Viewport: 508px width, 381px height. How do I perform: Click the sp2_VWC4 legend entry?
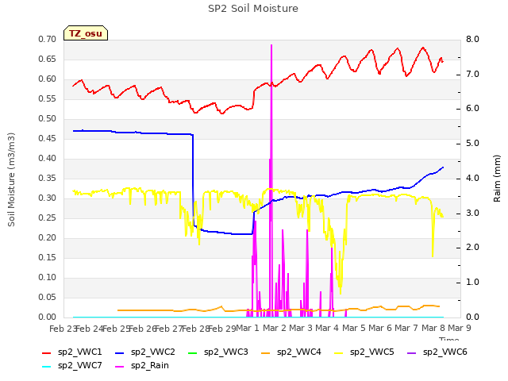tap(291, 352)
